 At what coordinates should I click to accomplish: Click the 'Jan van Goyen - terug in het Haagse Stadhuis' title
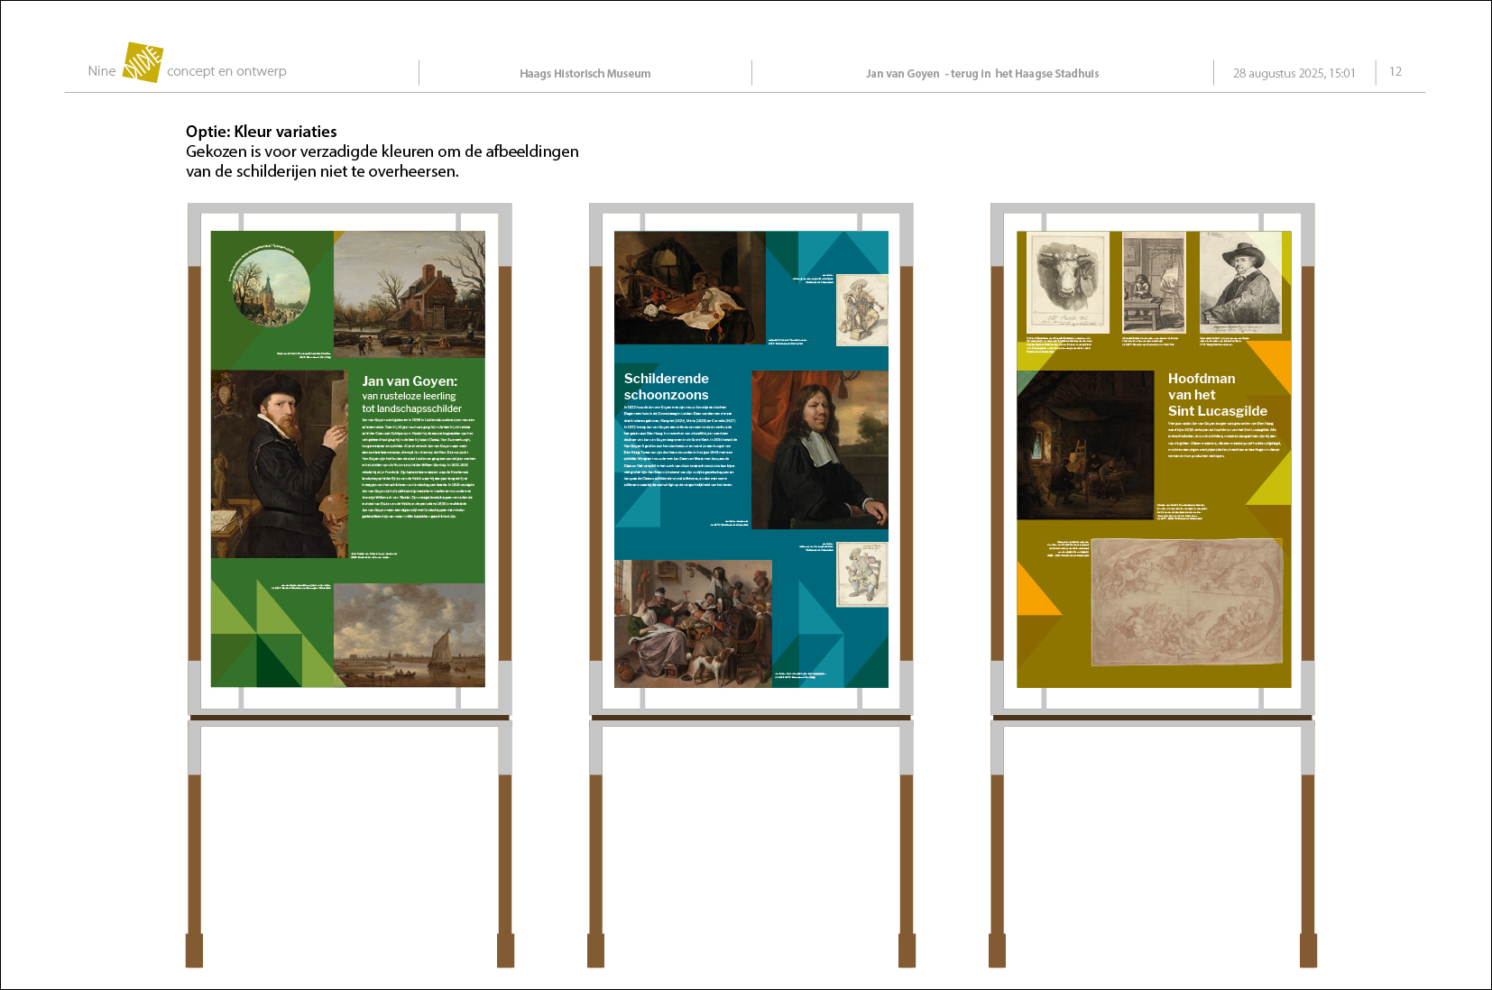(981, 74)
